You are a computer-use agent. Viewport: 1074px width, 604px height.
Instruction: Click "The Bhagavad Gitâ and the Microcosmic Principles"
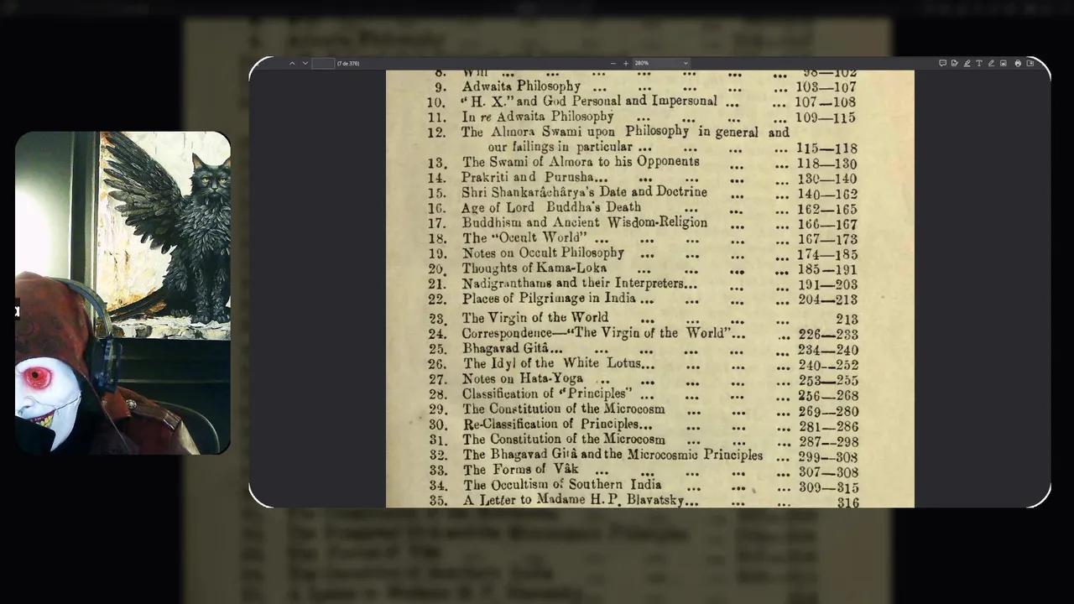click(613, 456)
